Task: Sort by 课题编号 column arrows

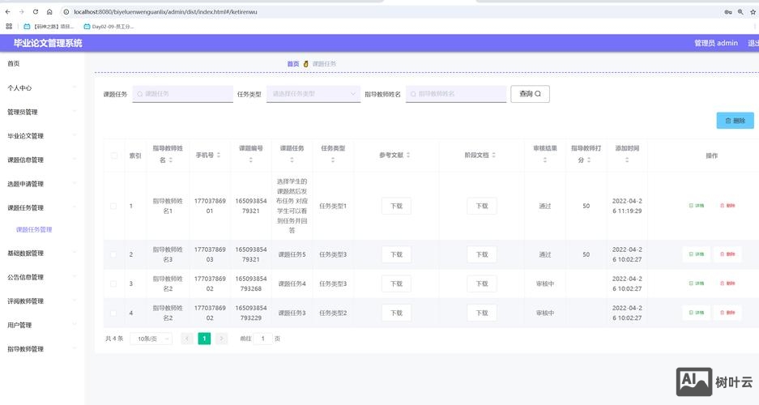Action: 251,160
